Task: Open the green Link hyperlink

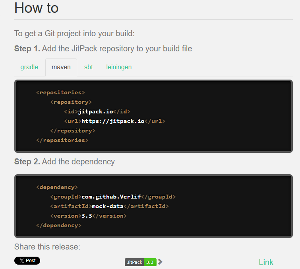Action: [x=266, y=262]
